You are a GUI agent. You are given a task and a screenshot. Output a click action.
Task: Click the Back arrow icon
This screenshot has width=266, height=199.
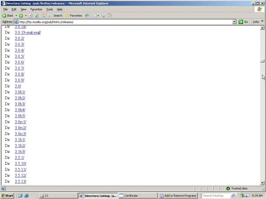[4, 16]
